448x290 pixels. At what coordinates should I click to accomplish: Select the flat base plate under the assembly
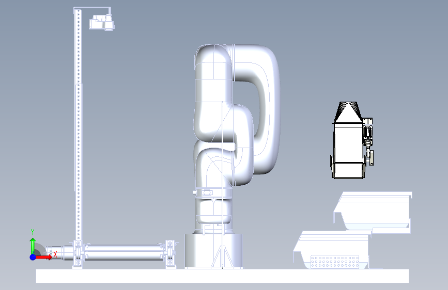pos(222,276)
